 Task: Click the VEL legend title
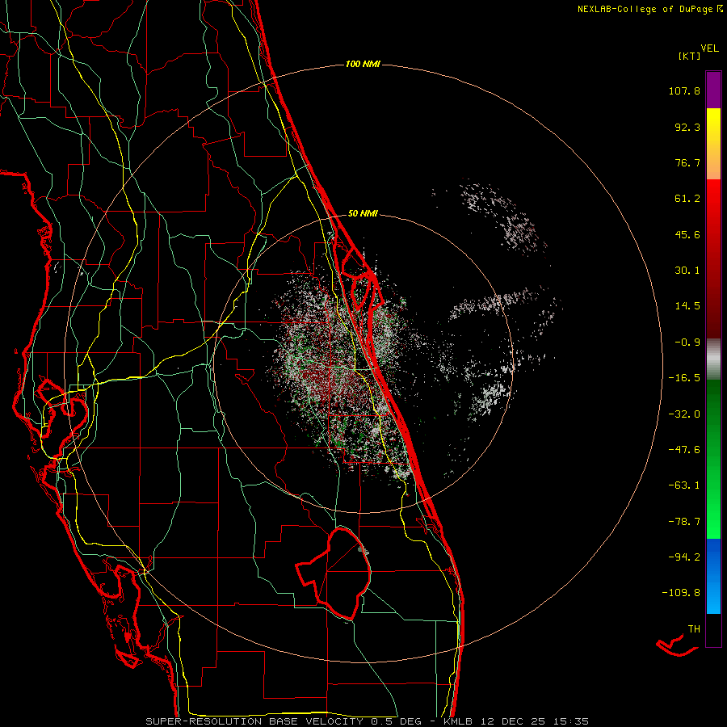click(709, 48)
